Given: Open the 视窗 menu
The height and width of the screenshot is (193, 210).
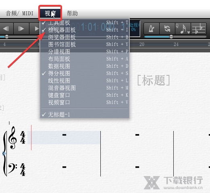Looking at the screenshot, I should [x=50, y=13].
